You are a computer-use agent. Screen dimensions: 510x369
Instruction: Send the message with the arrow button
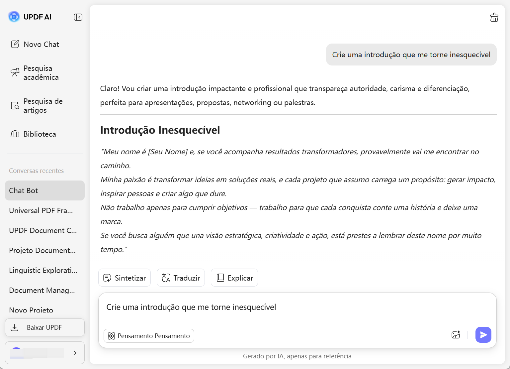click(x=483, y=335)
